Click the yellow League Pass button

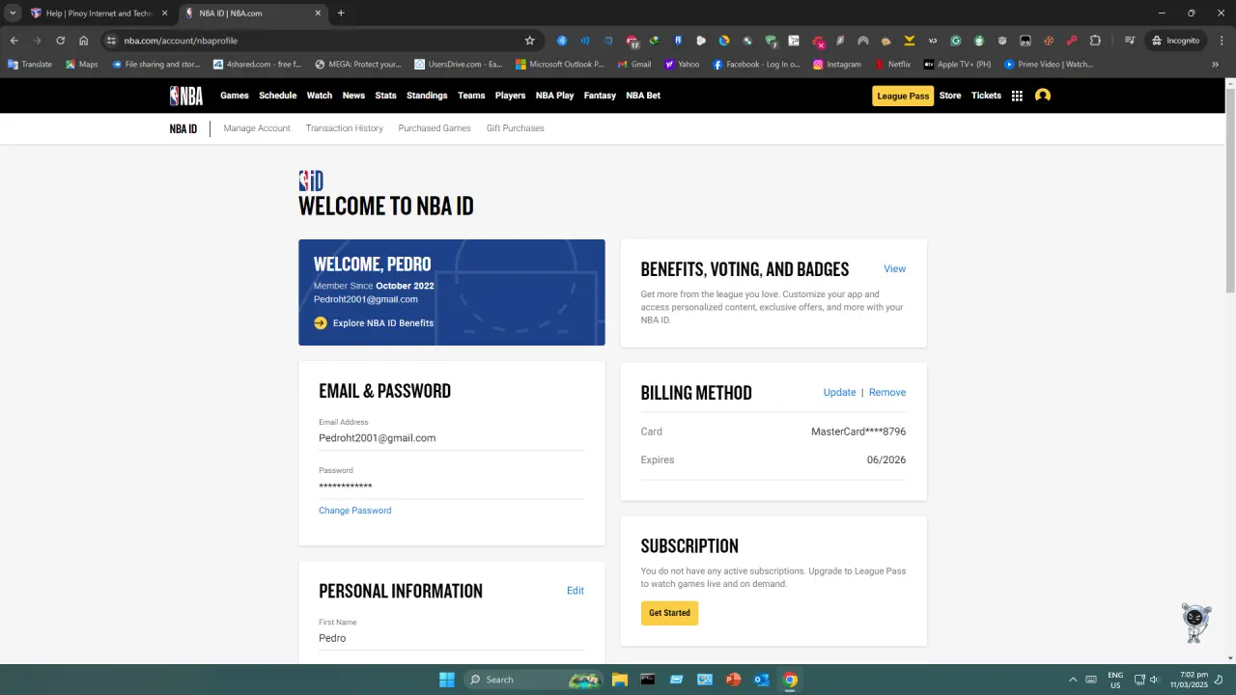[x=903, y=96]
